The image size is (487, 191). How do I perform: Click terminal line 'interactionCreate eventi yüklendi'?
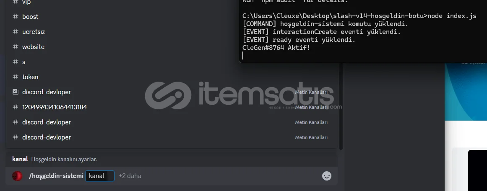click(321, 32)
